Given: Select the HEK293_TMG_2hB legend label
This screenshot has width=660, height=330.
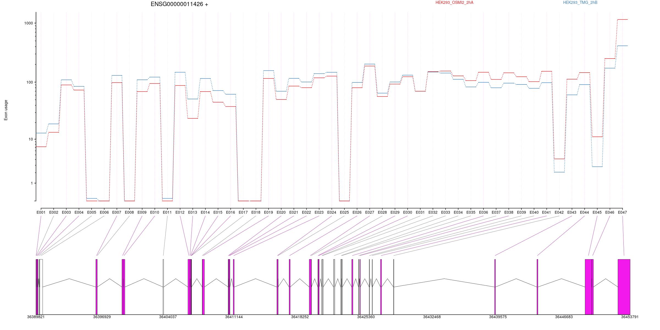Looking at the screenshot, I should pyautogui.click(x=580, y=2).
